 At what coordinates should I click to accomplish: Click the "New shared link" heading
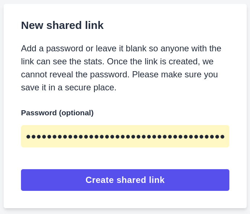[62, 25]
